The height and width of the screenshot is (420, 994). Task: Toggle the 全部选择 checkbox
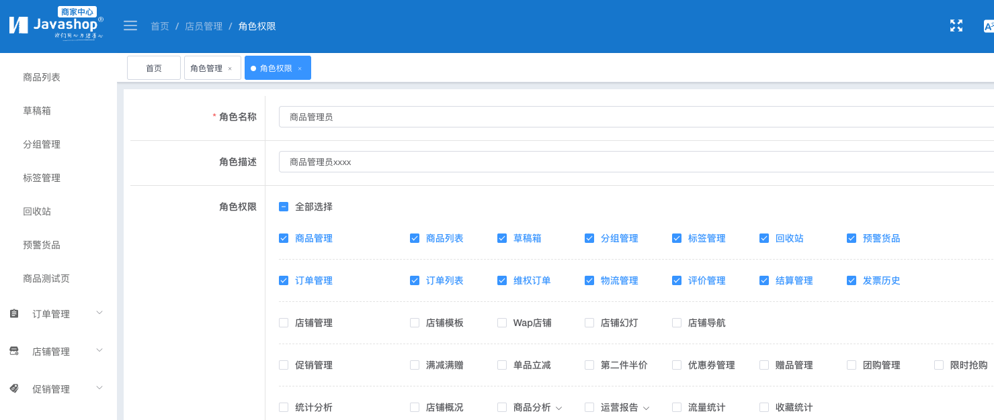coord(284,207)
